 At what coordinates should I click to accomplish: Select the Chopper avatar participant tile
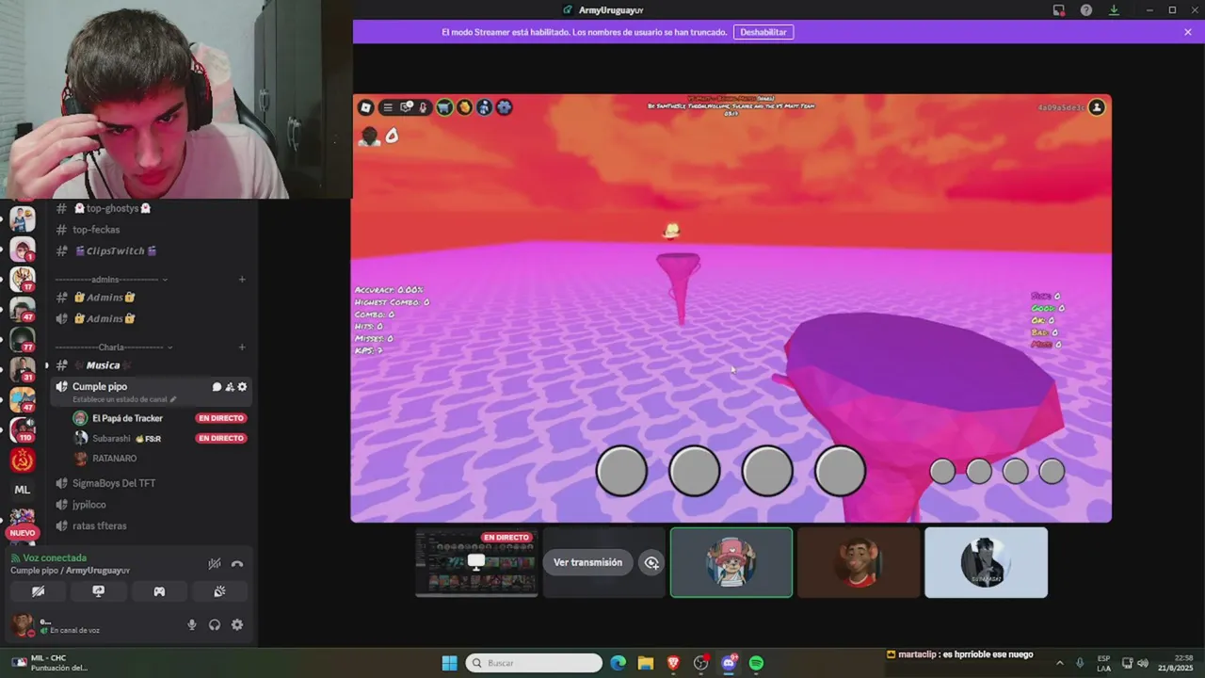pos(731,562)
